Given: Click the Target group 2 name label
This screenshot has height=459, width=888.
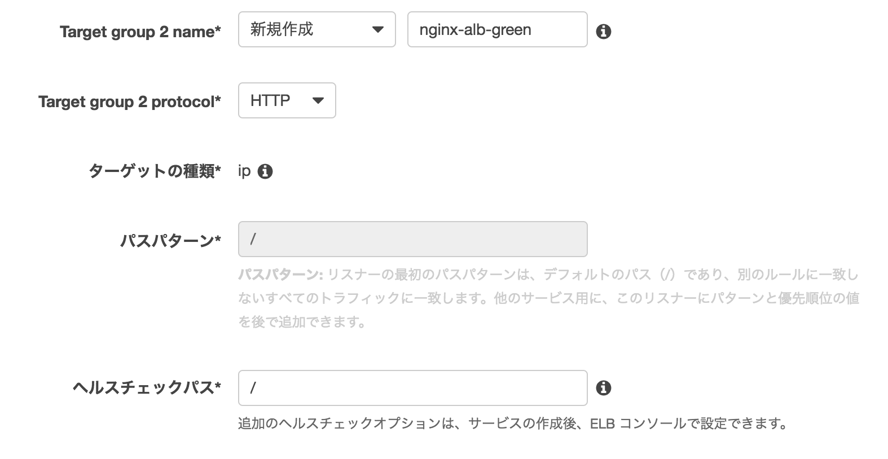Looking at the screenshot, I should [140, 32].
